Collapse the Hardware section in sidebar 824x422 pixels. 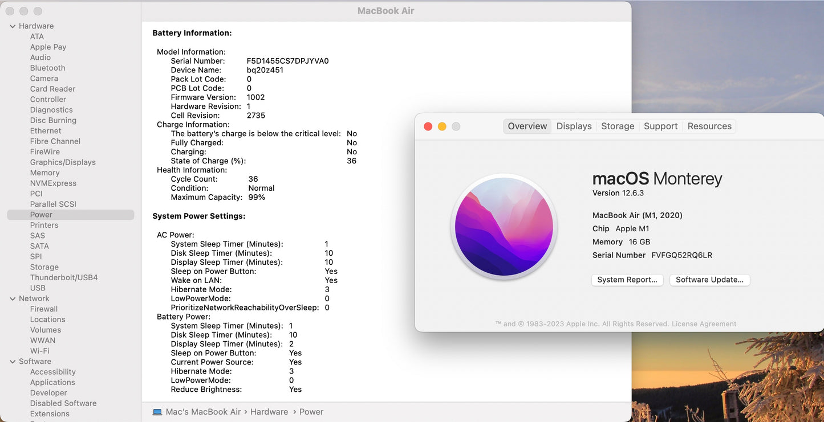click(x=13, y=26)
